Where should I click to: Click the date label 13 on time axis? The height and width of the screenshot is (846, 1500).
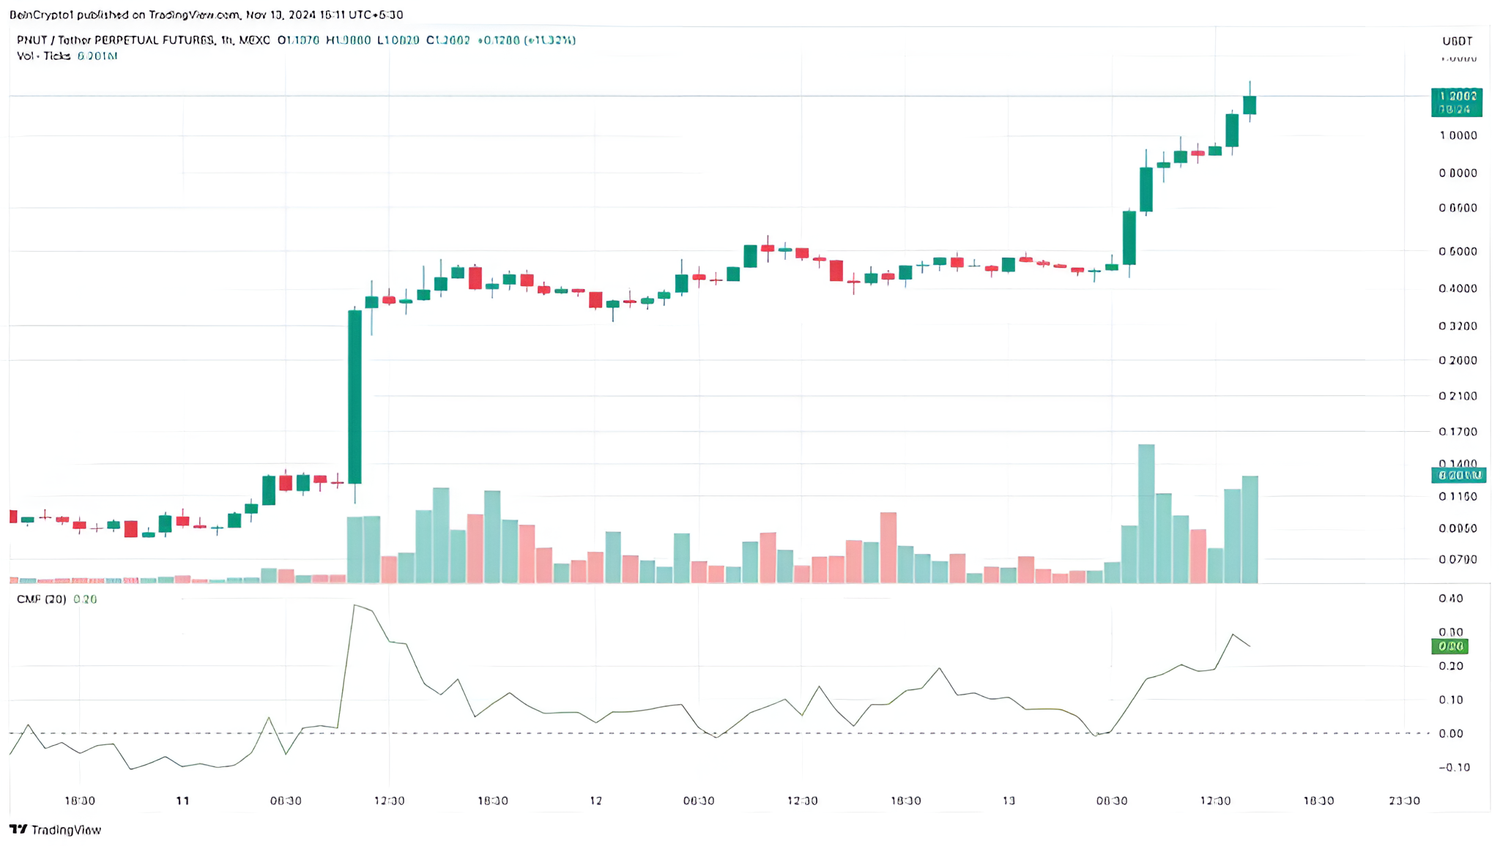point(1009,801)
